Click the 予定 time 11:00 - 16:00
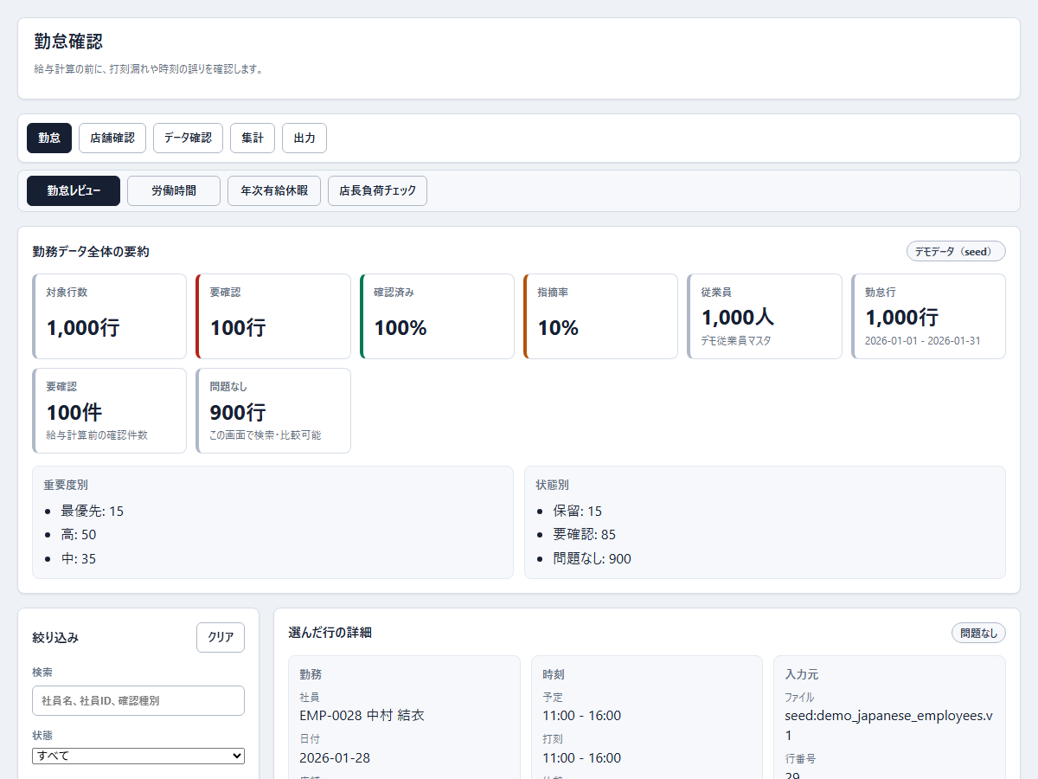Screen dimensions: 1038x779 (x=581, y=715)
